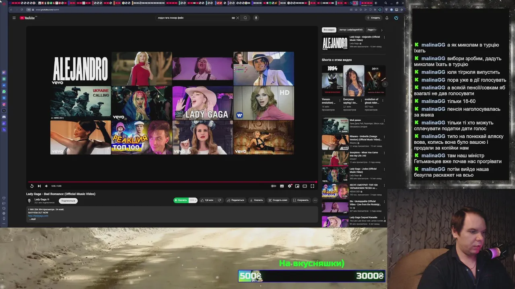Open account avatar menu
The height and width of the screenshot is (289, 515).
coord(396,18)
